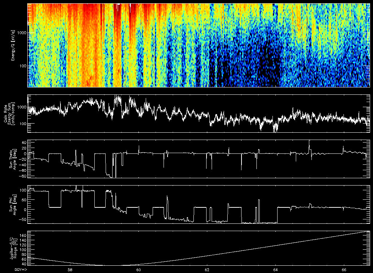The height and width of the screenshot is (273, 373).
Task: Select day 58 on the time axis
Action: click(70, 270)
